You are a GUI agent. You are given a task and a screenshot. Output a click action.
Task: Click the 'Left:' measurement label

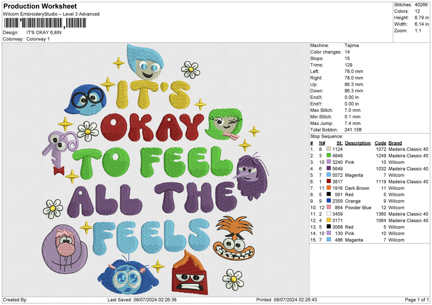(x=315, y=72)
